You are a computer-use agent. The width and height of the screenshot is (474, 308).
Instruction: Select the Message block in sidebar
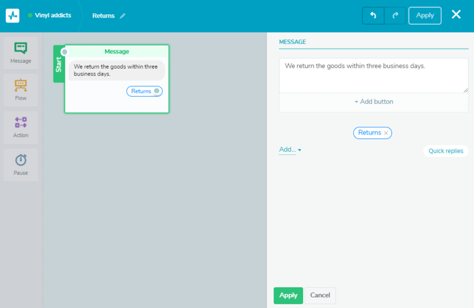tap(21, 53)
